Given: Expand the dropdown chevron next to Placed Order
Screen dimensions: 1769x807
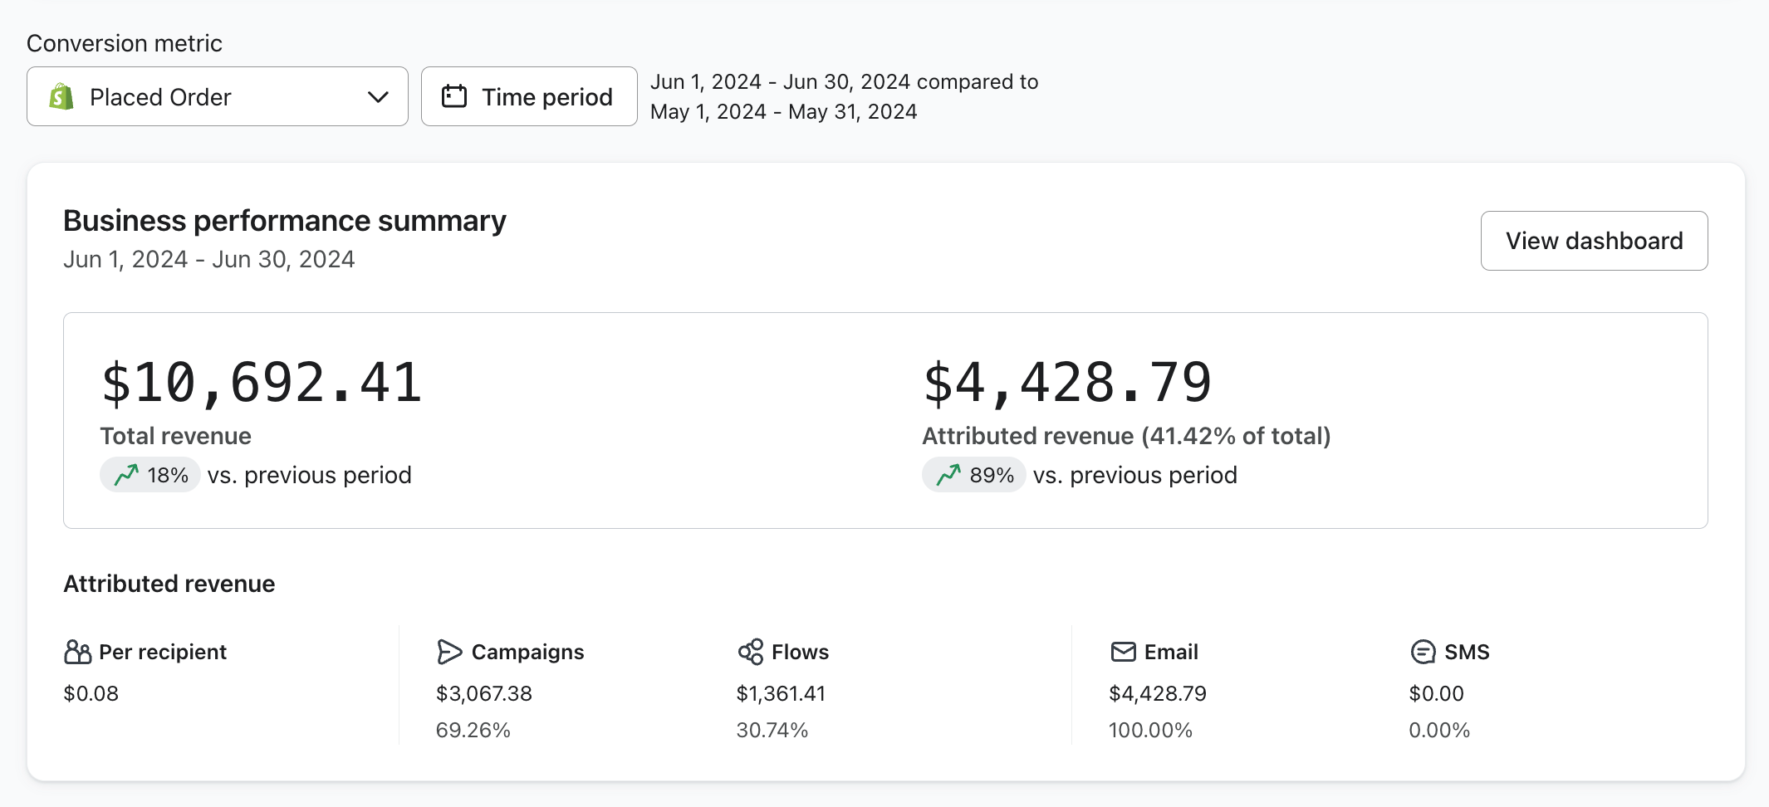Looking at the screenshot, I should [378, 97].
